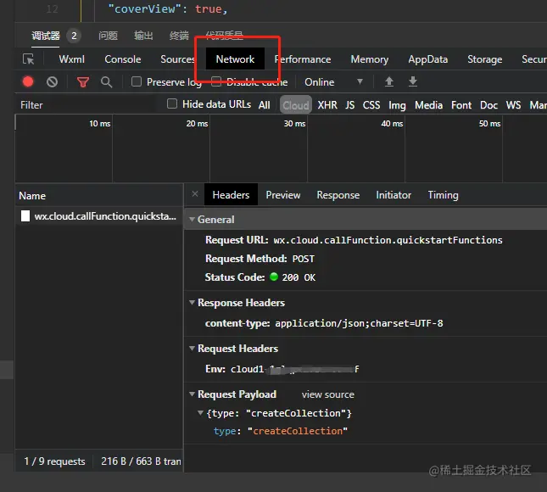Open the AppData tab
Viewport: 547px width, 492px height.
(x=428, y=59)
